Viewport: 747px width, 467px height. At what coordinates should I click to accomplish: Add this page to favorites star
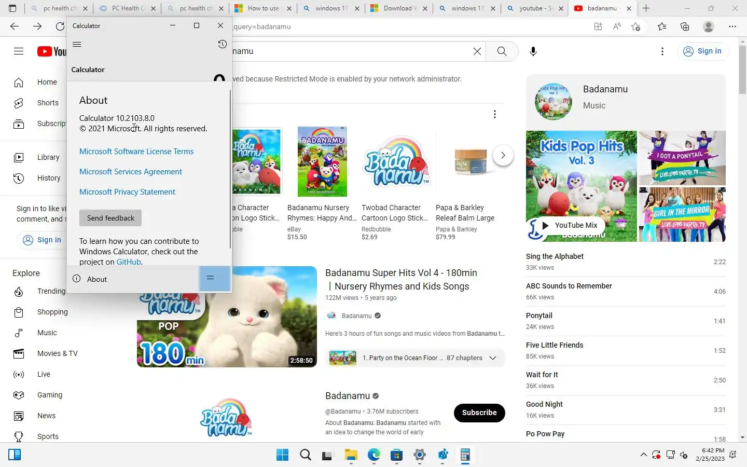(636, 26)
